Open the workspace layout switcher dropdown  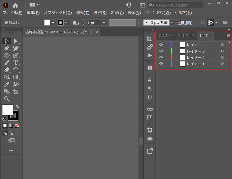coord(35,5)
